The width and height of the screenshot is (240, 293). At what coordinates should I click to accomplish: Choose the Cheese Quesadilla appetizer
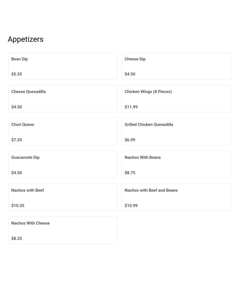click(63, 99)
